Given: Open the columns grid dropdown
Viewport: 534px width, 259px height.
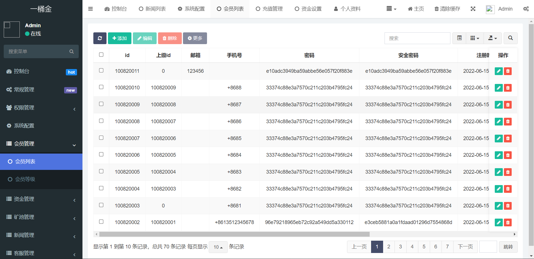Looking at the screenshot, I should point(475,38).
